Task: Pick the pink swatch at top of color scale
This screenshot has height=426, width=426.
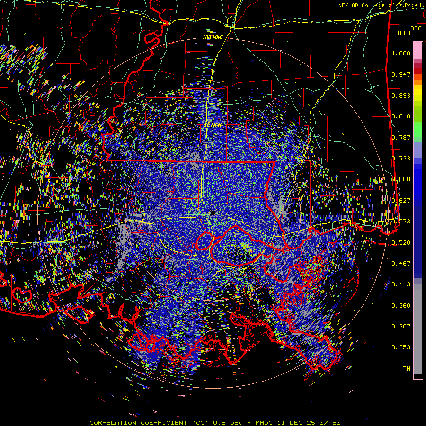Action: (418, 50)
